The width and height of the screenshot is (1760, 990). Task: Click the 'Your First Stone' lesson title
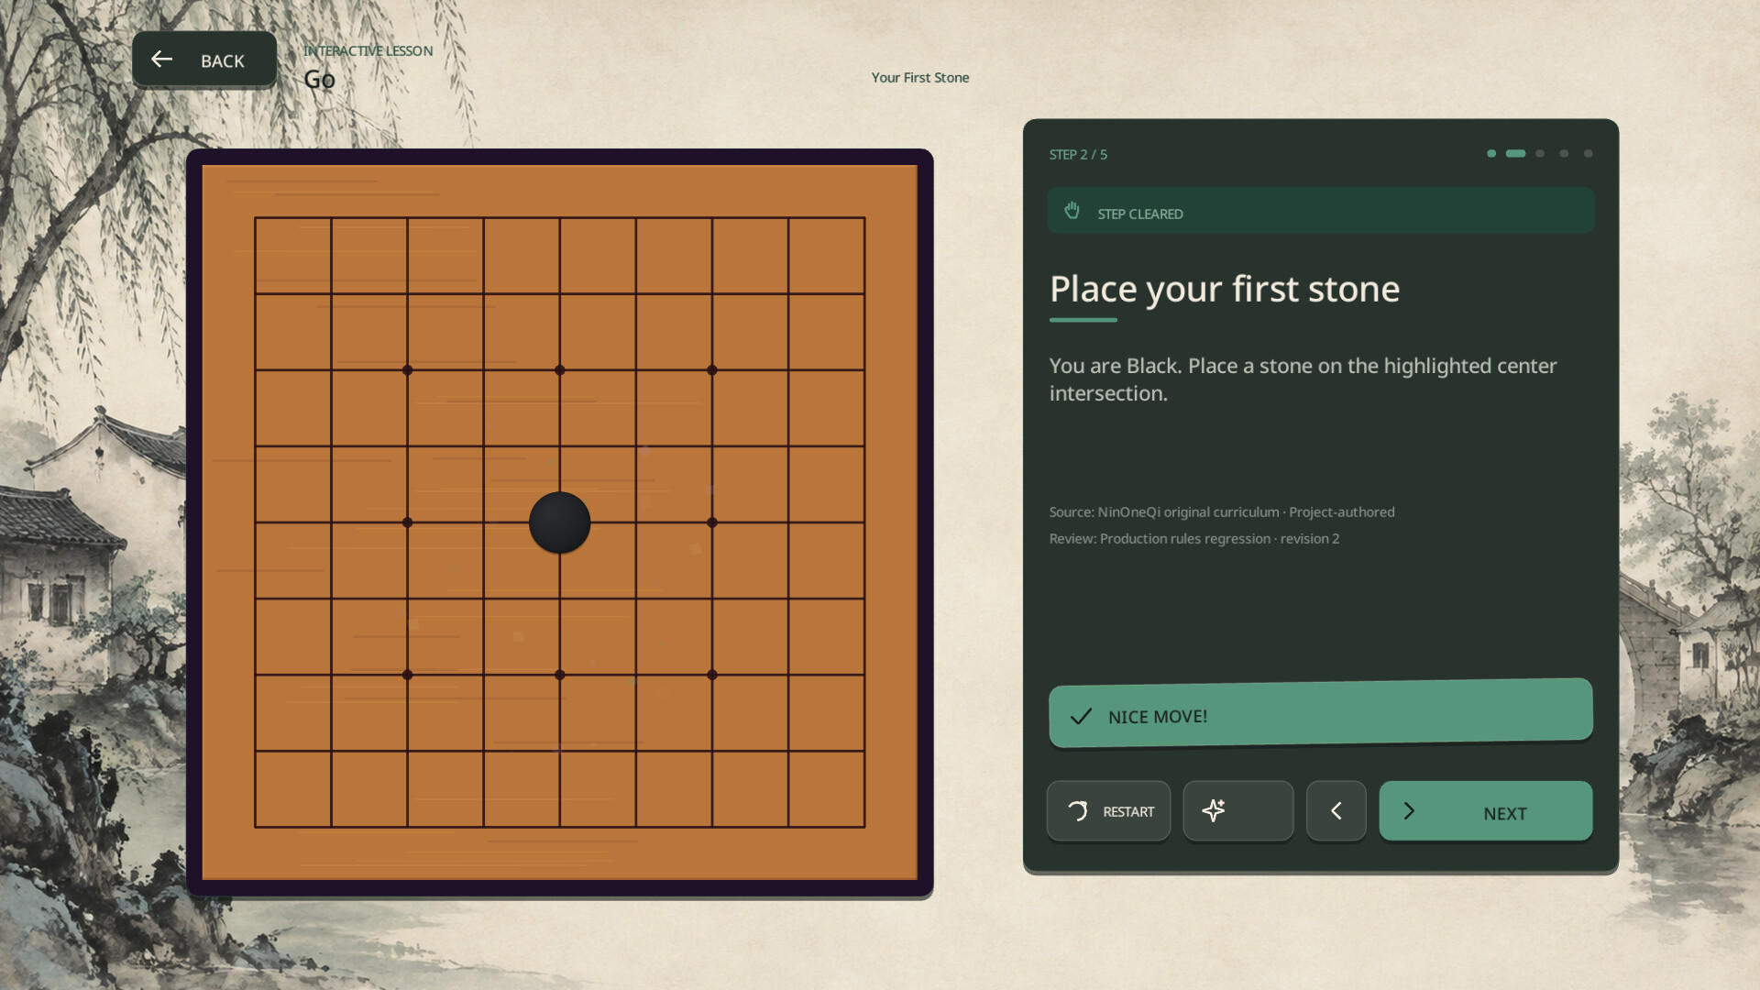pos(919,78)
